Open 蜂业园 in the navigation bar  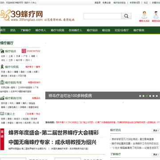click(106, 30)
